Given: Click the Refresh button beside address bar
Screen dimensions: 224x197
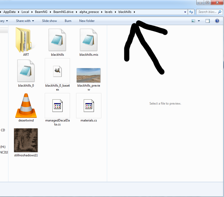Looking at the screenshot, I should [191, 12].
